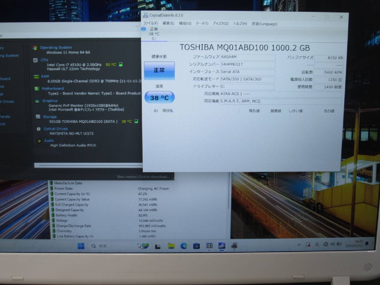380x285 pixels.
Task: Click the ATA8-ACS standard field
Action: 281,94
